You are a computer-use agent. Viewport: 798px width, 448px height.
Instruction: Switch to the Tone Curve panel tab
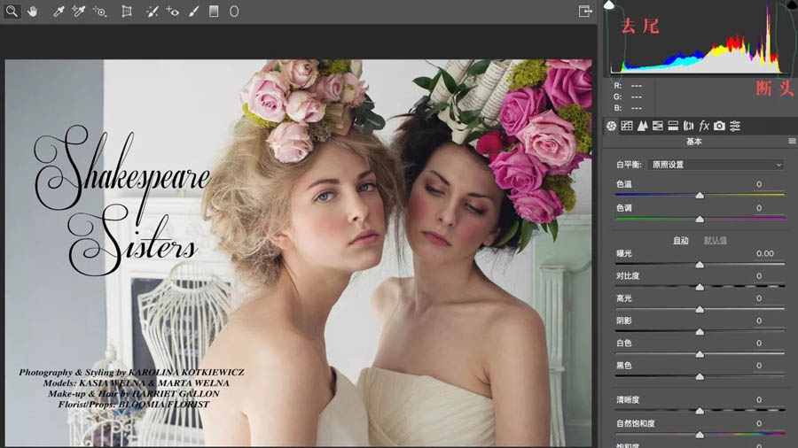pyautogui.click(x=627, y=126)
